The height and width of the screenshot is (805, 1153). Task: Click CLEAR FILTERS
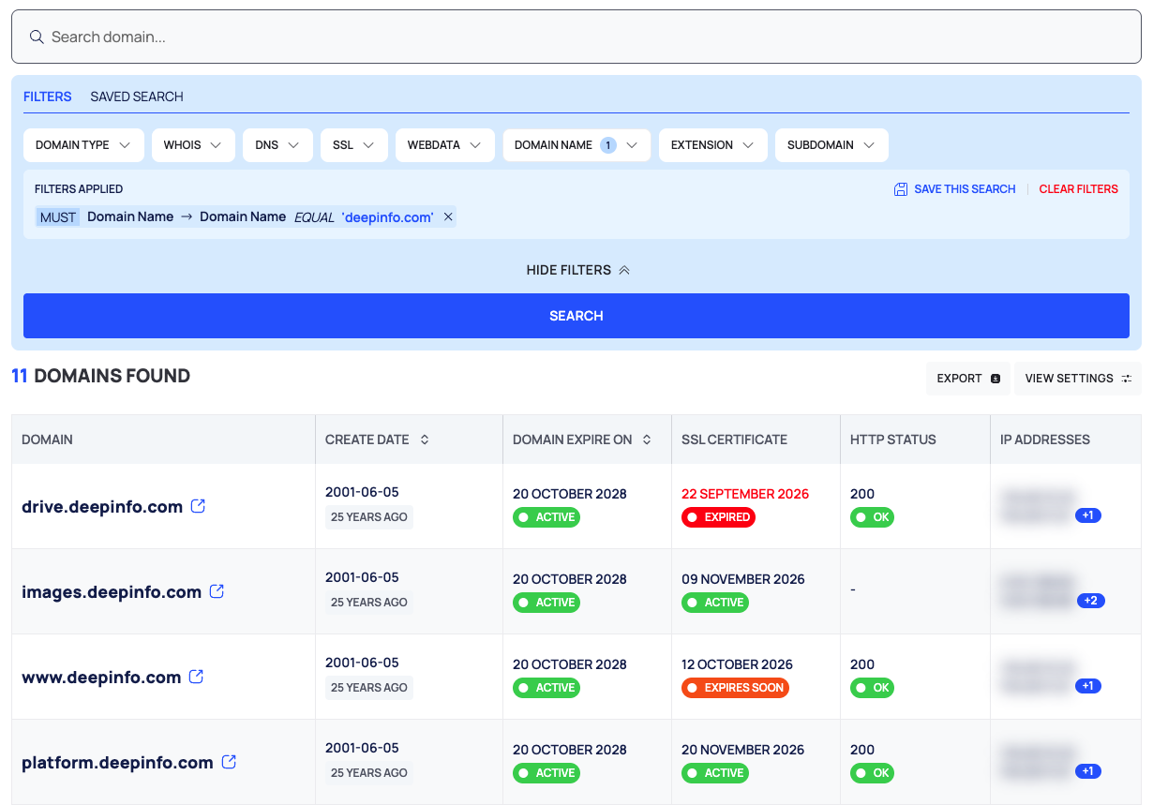point(1078,189)
